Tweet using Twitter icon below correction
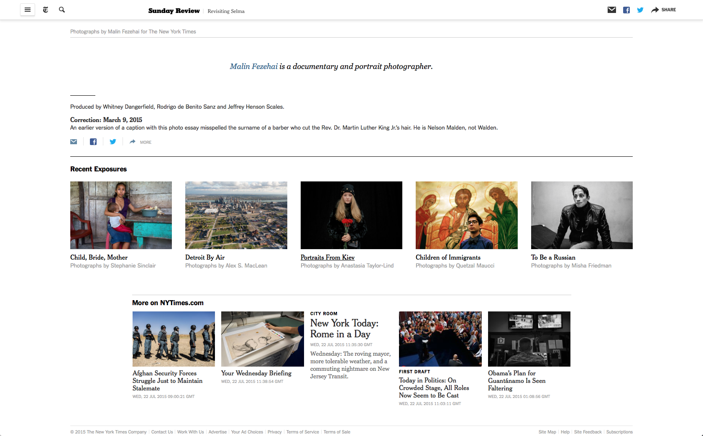Viewport: 703px width, 436px height. [113, 142]
